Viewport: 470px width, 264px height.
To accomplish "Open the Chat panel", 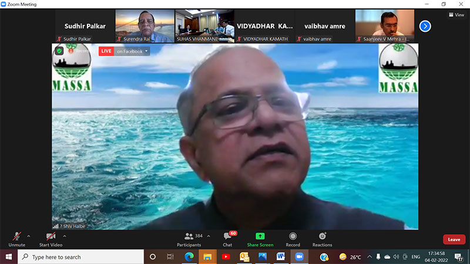I will click(227, 238).
